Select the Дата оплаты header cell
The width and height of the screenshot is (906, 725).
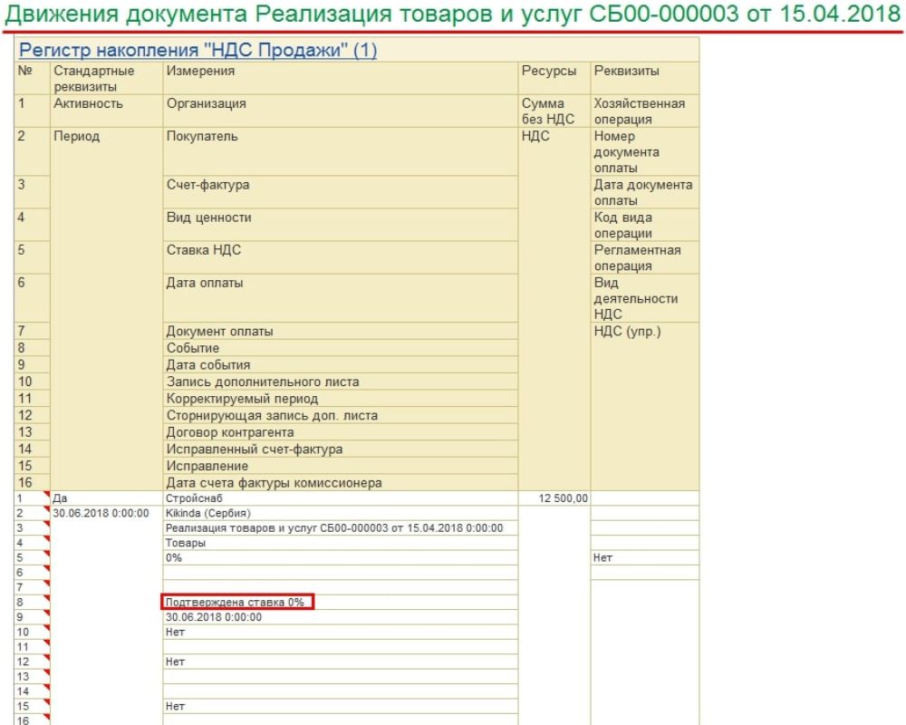(341, 298)
